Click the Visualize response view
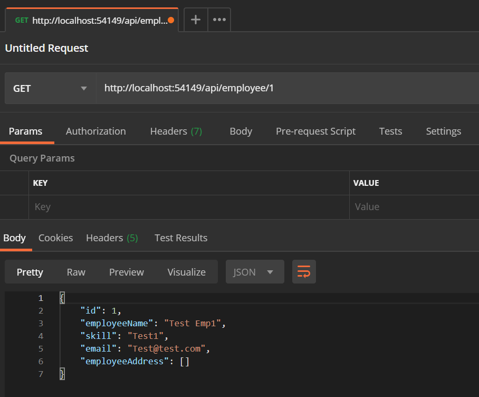 coord(186,271)
